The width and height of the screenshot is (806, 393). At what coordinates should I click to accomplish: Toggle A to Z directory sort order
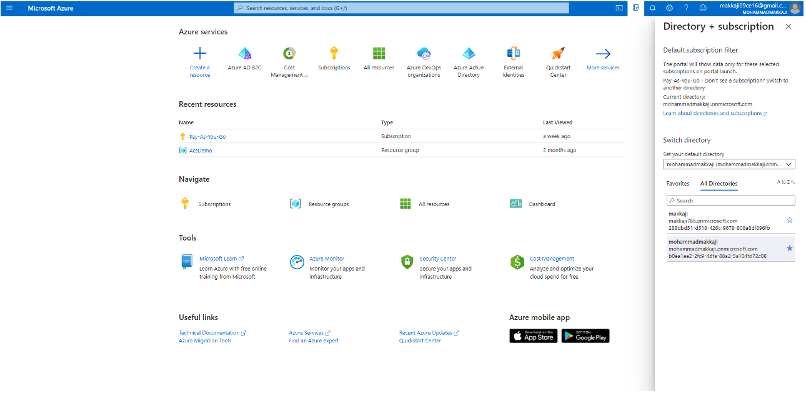coord(785,182)
